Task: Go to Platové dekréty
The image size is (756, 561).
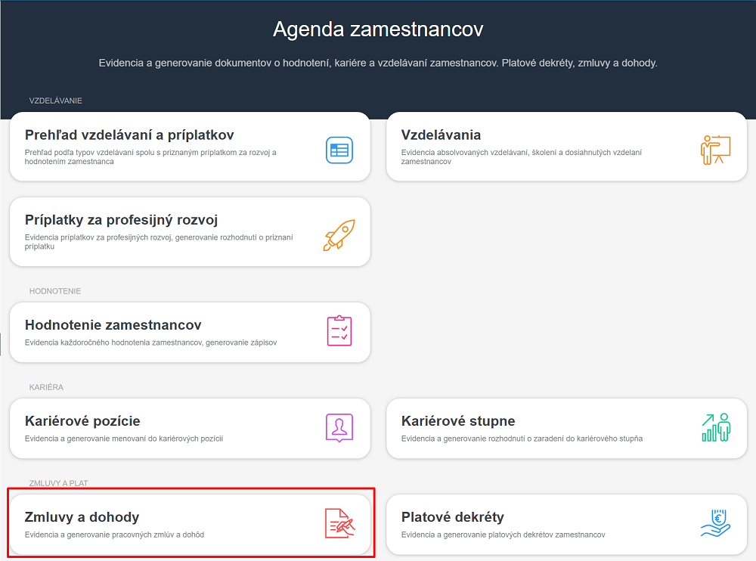Action: pos(452,517)
